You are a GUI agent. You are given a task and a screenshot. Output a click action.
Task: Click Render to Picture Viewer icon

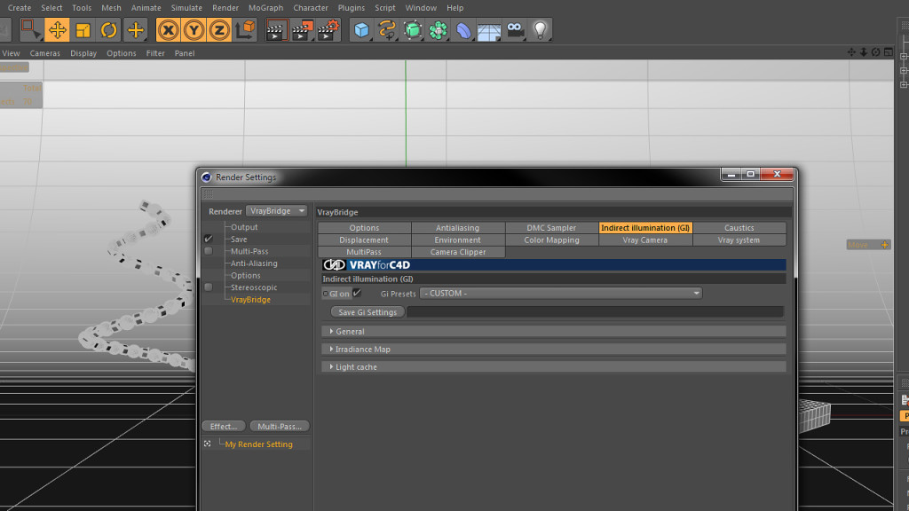coord(303,29)
